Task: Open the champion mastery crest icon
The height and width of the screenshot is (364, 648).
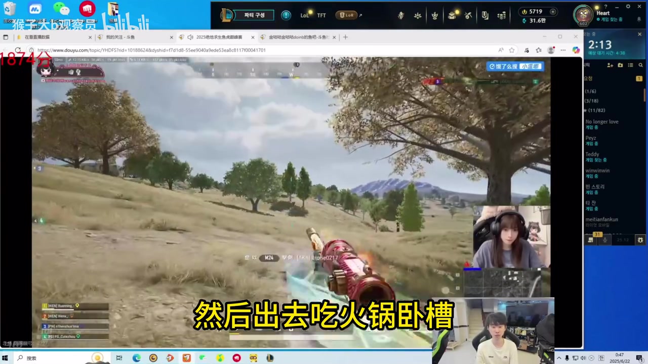Action: tap(401, 16)
